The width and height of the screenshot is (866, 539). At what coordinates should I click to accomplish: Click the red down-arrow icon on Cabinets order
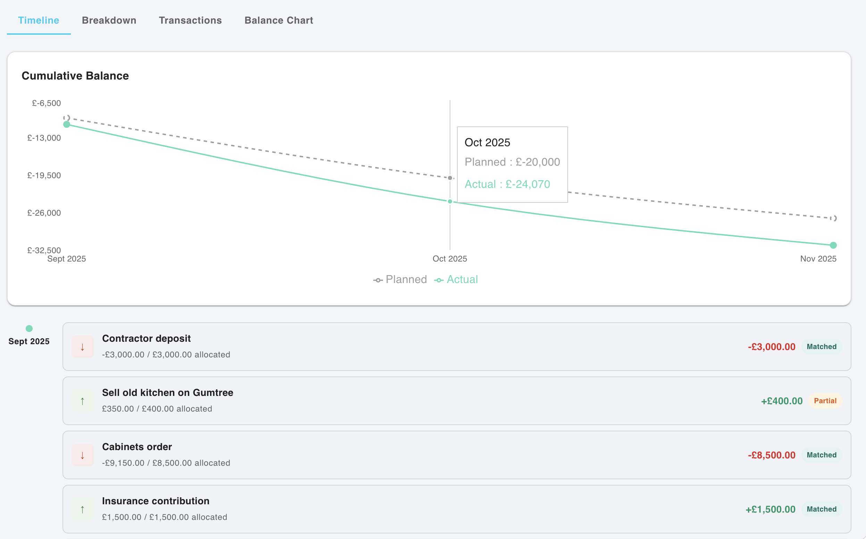pyautogui.click(x=82, y=455)
